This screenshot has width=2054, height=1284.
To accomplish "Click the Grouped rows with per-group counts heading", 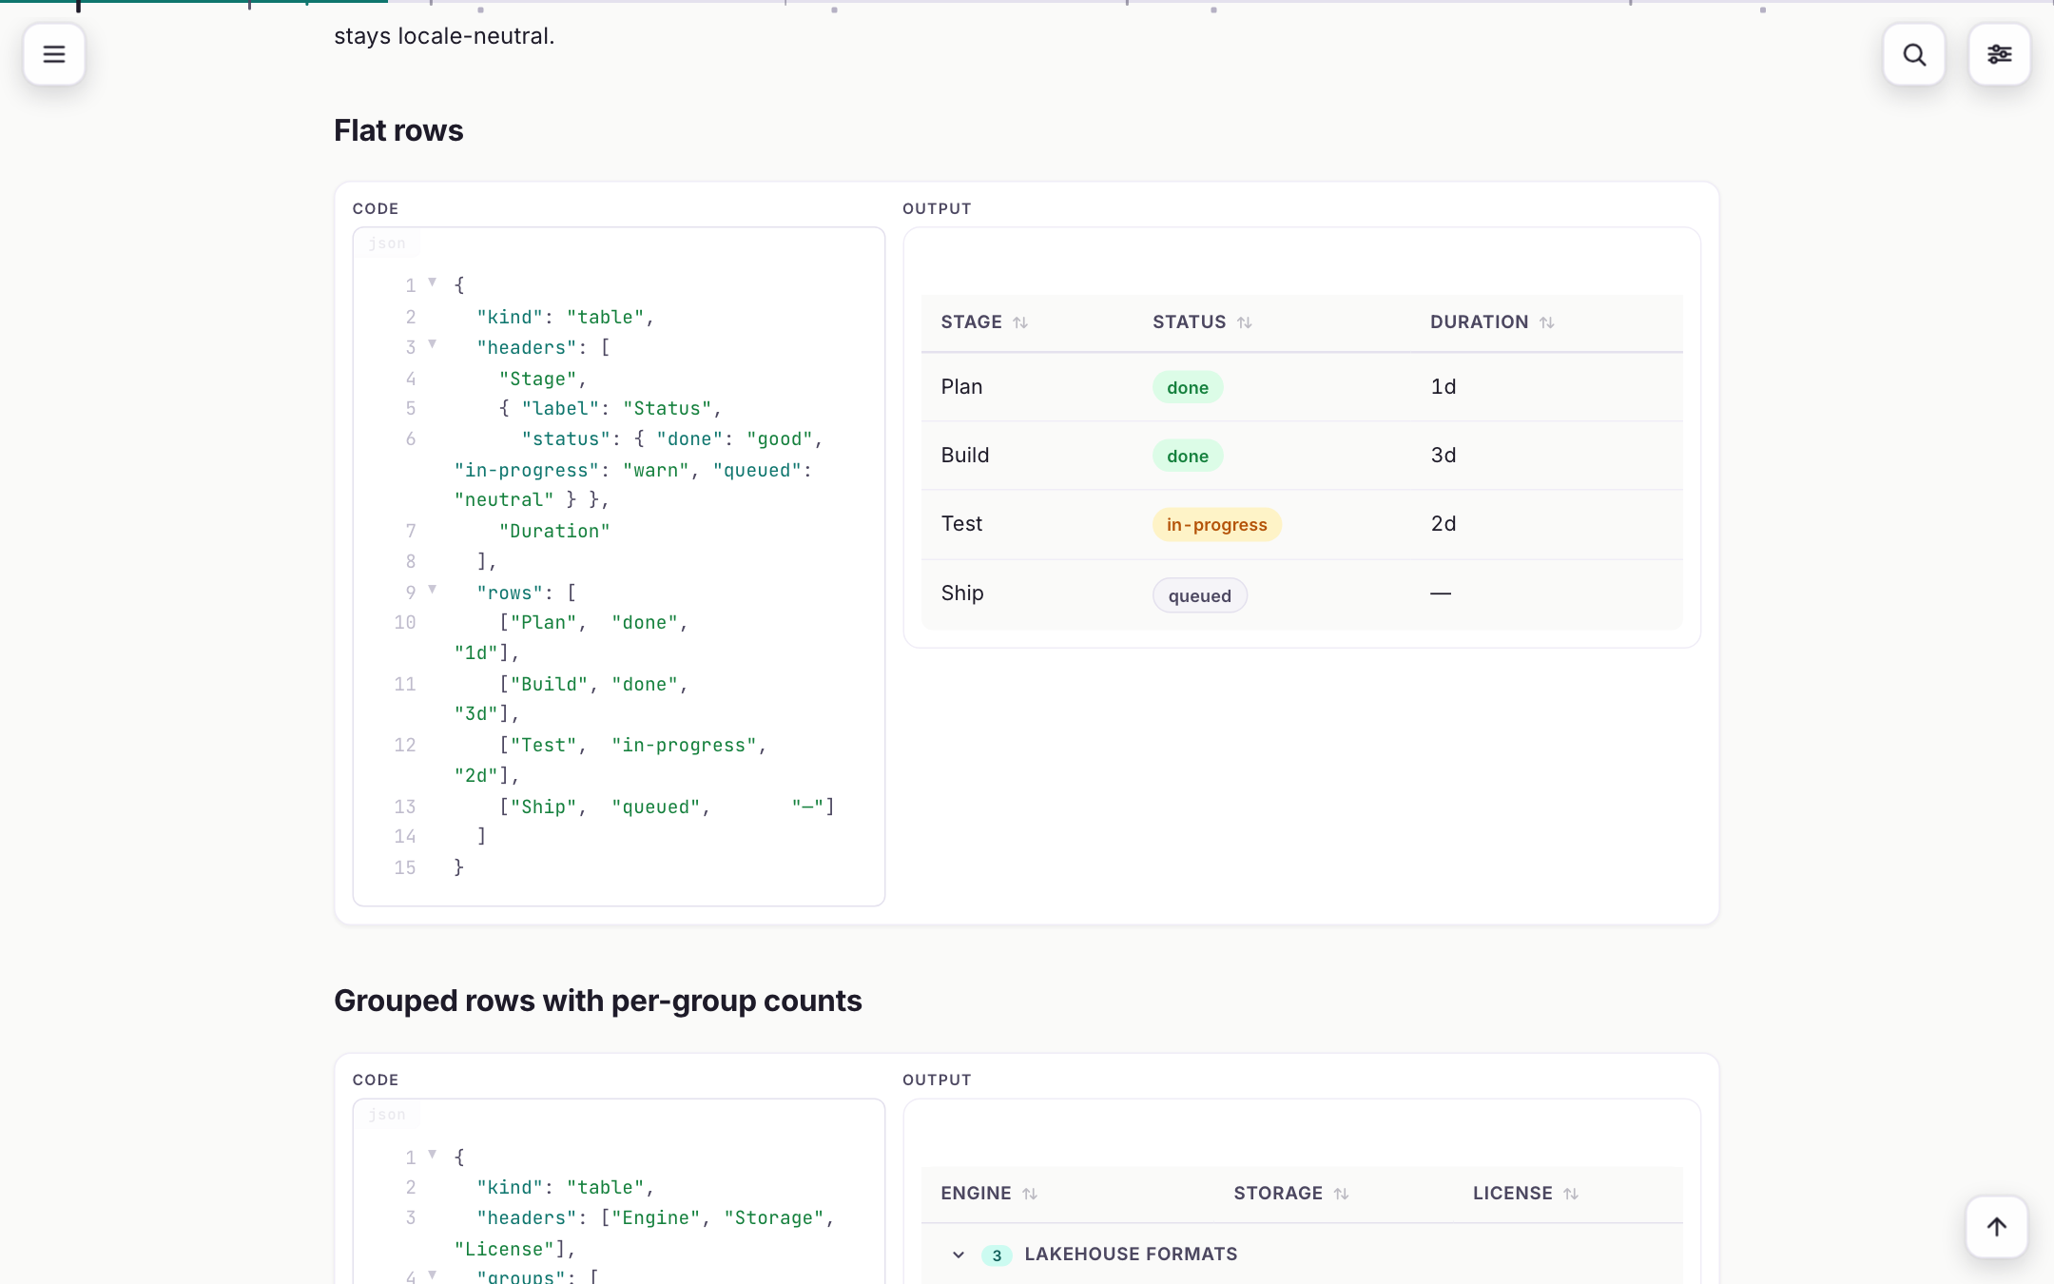I will click(597, 1002).
